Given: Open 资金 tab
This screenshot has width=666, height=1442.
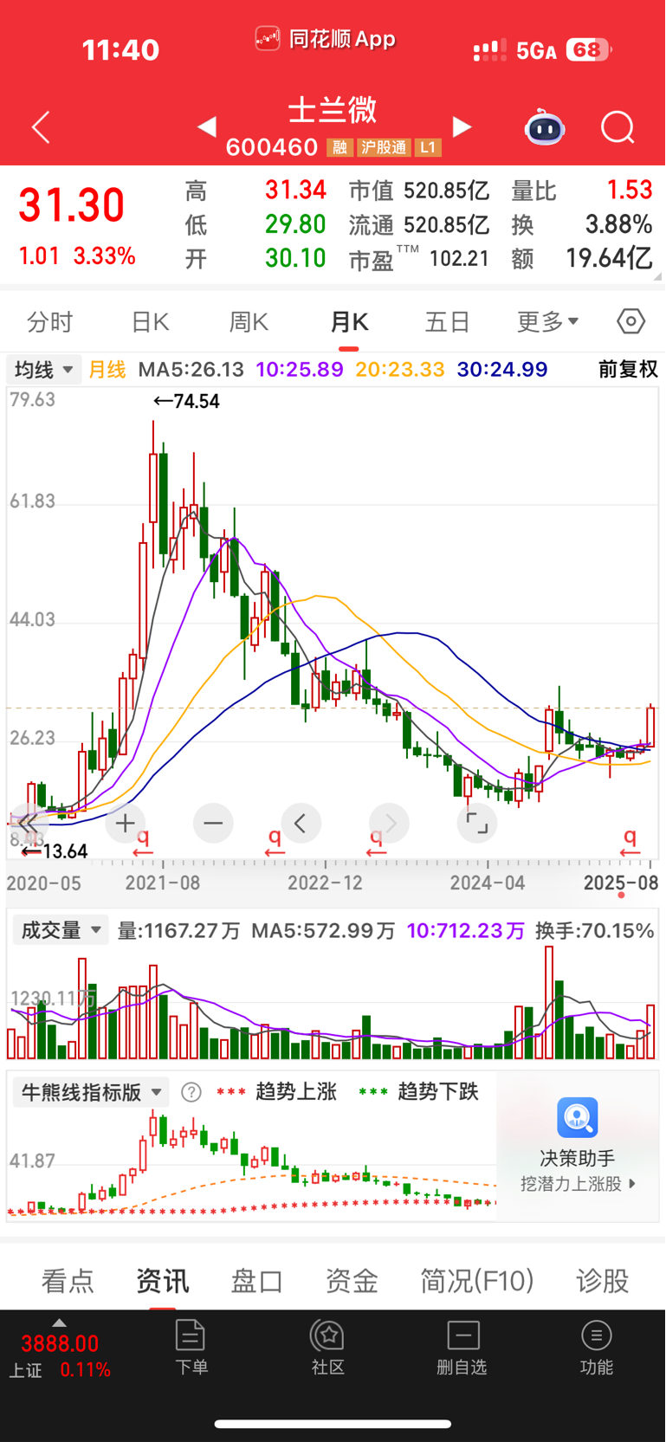Looking at the screenshot, I should [352, 1281].
